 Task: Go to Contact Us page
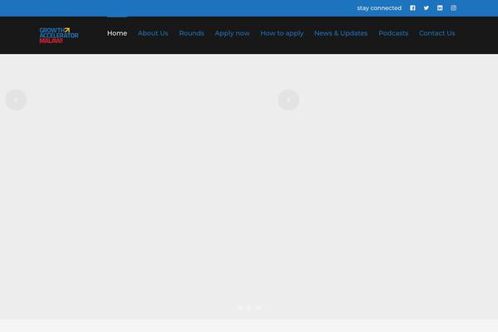coord(437,33)
